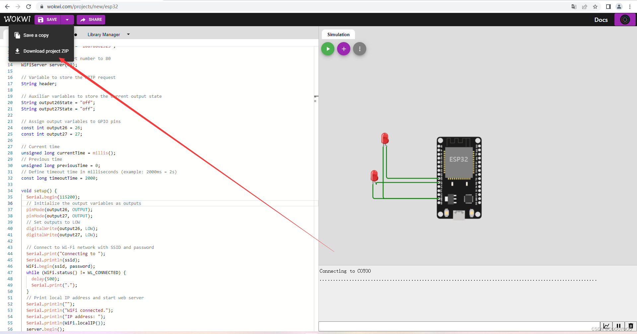Switch to the Simulation tab
The height and width of the screenshot is (334, 637).
click(x=338, y=34)
